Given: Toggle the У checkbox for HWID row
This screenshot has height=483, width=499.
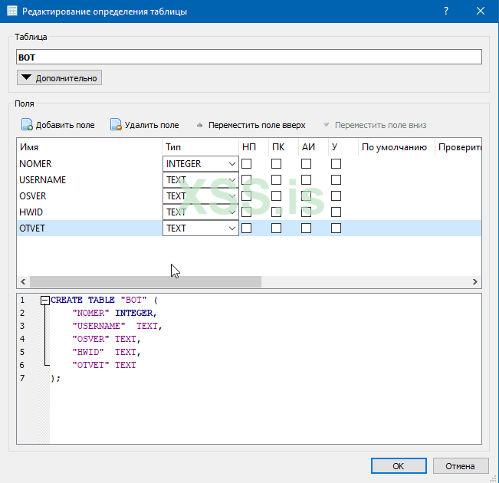Looking at the screenshot, I should [x=336, y=212].
